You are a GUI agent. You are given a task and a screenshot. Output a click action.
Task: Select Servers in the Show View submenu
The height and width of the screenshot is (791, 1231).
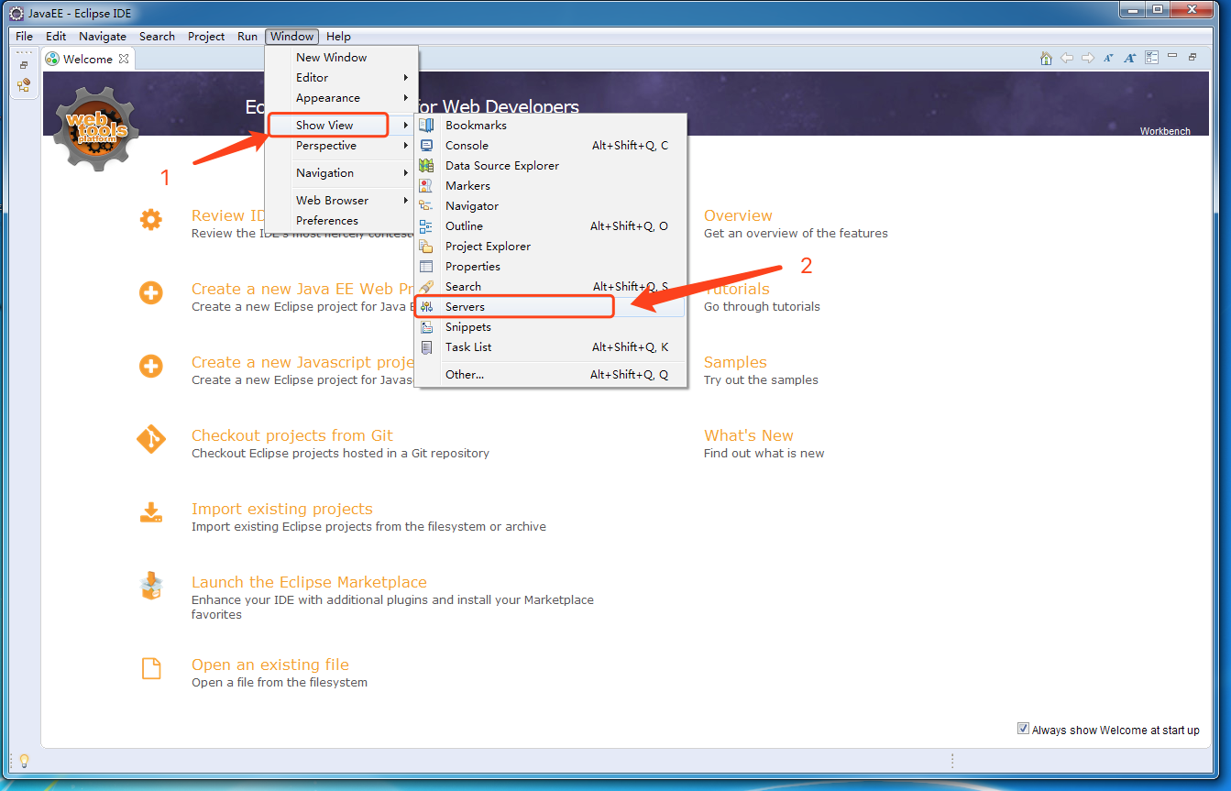tap(550, 306)
